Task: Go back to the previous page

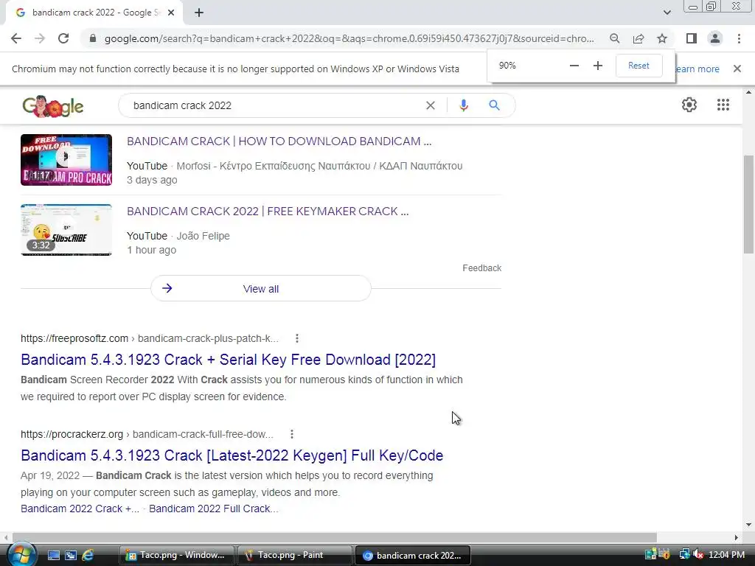Action: pos(16,38)
